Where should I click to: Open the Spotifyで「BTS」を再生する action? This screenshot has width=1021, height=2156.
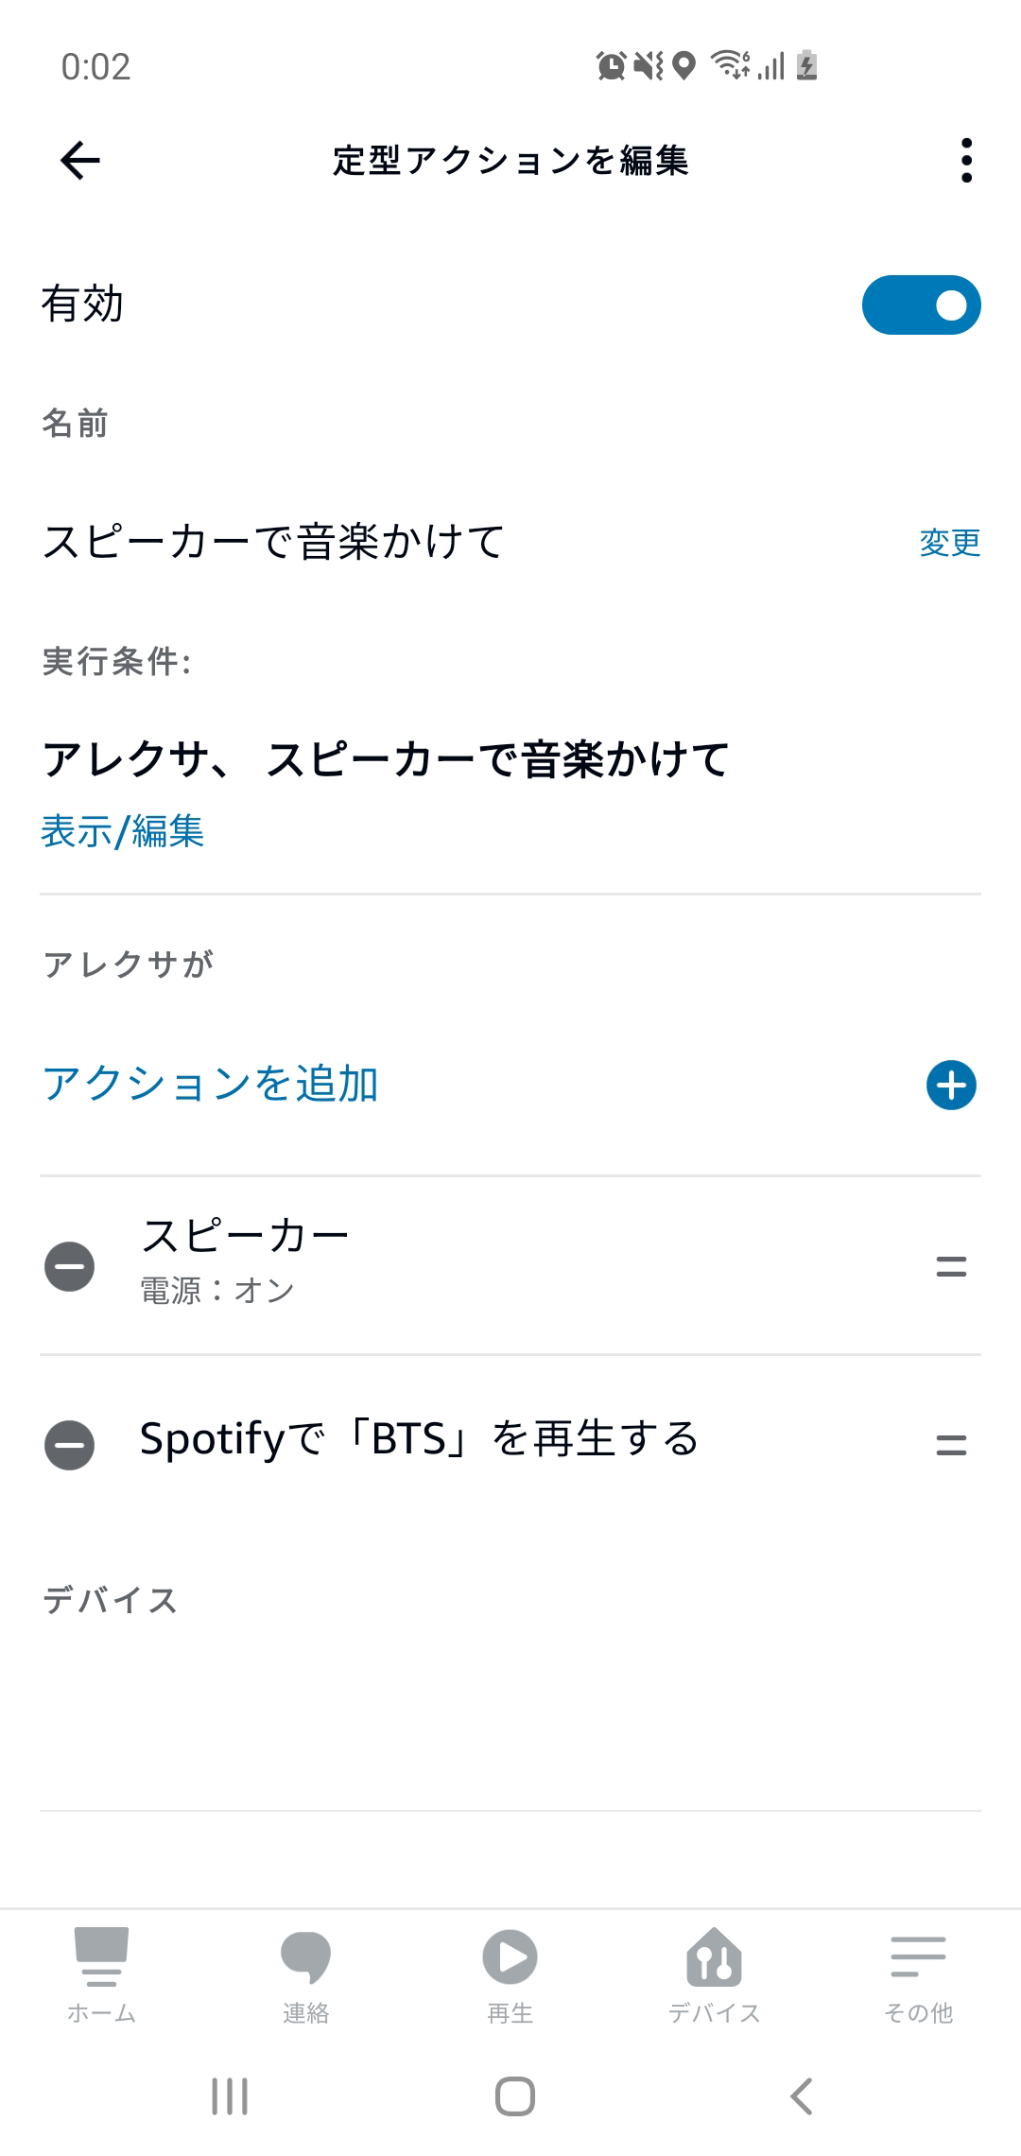(x=419, y=1440)
